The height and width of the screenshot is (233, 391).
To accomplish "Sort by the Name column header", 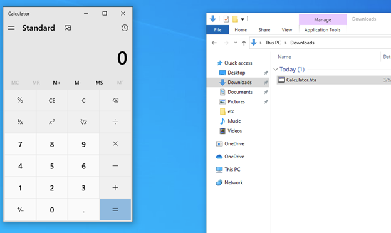I will 284,57.
